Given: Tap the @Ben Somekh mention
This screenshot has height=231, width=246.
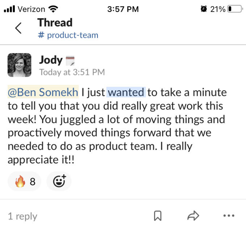Looking at the screenshot, I should [x=43, y=93].
